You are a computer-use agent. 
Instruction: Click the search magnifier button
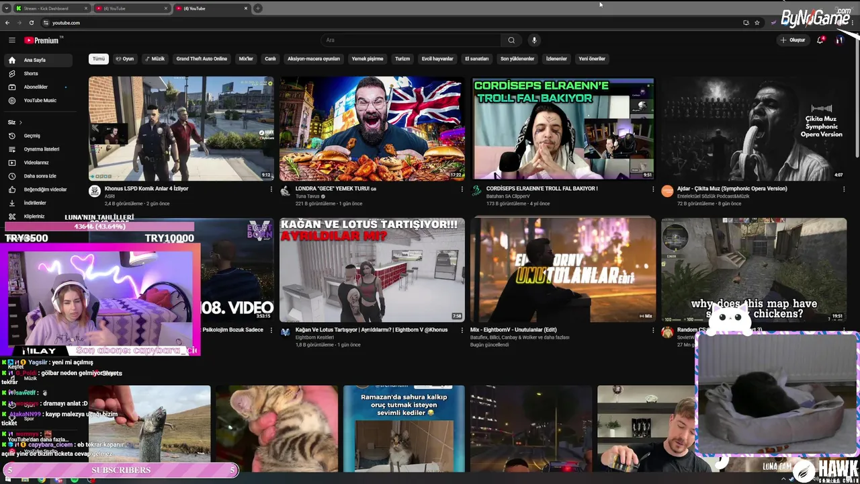(511, 40)
